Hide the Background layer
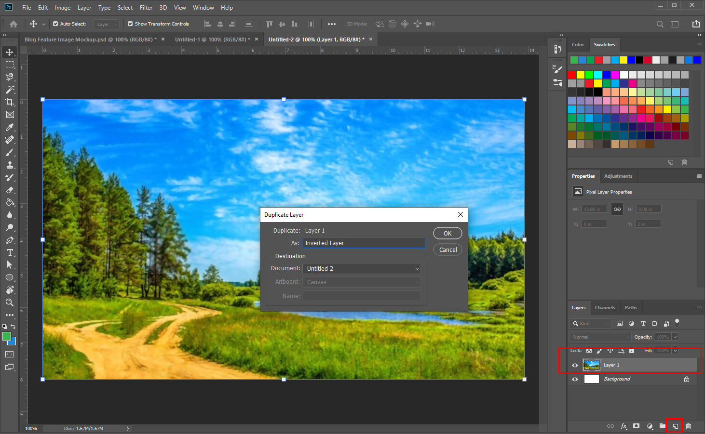Viewport: 705px width, 434px height. tap(574, 379)
